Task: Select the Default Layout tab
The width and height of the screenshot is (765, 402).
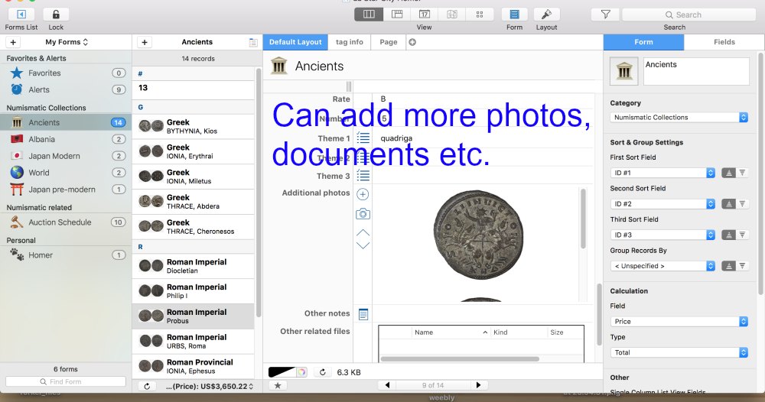Action: pos(295,42)
